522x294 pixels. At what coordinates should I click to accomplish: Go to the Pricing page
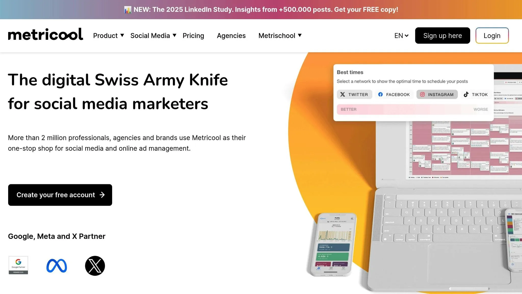193,35
